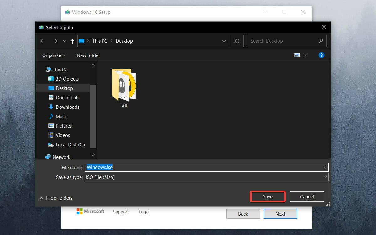Go up one folder level
The width and height of the screenshot is (376, 235).
coord(72,41)
